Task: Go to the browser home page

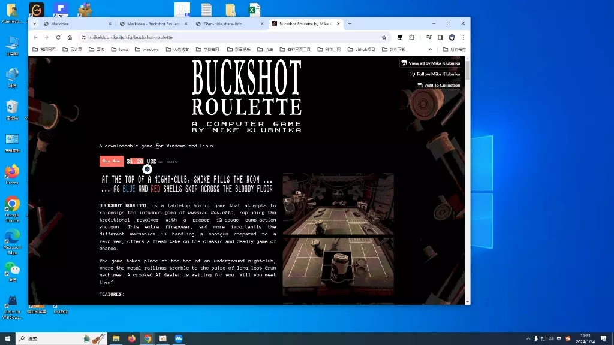Action: click(x=70, y=37)
